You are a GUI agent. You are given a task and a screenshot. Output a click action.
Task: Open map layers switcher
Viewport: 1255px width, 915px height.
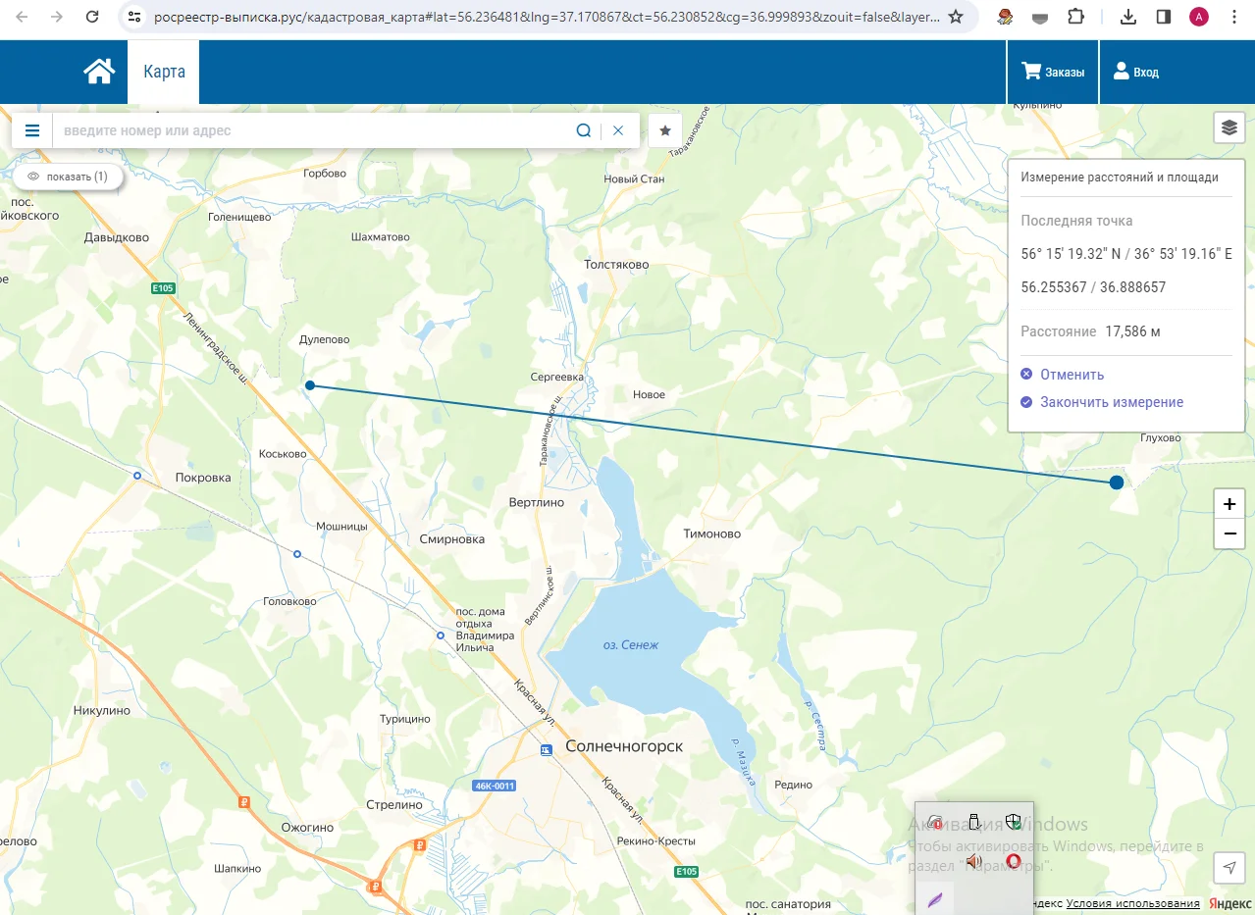pos(1229,127)
